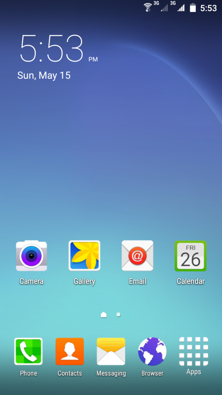
Task: Launch the Messaging app
Action: coord(111,351)
